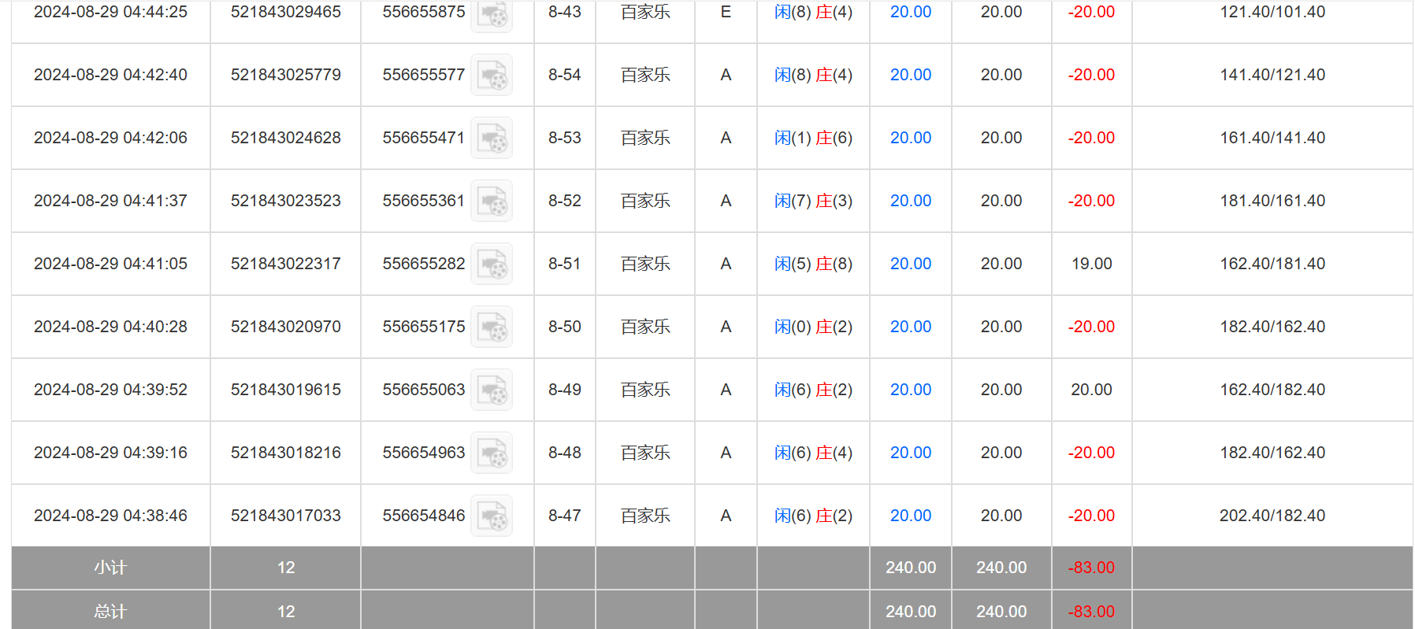Image resolution: width=1415 pixels, height=629 pixels.
Task: Click blue 20.00 amount in 8-54 row
Action: point(910,75)
